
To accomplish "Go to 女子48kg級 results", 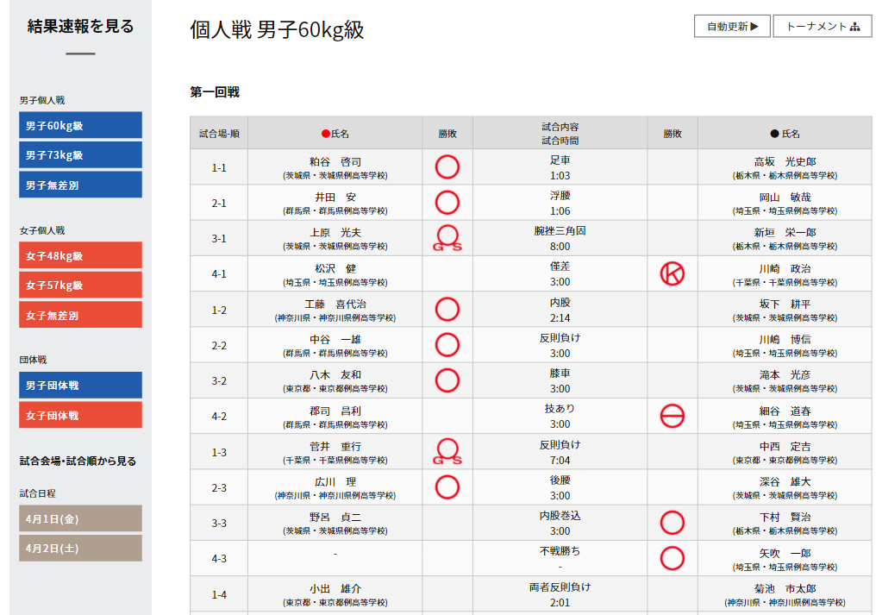I will [x=80, y=255].
